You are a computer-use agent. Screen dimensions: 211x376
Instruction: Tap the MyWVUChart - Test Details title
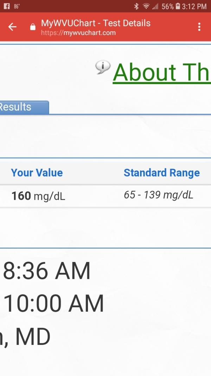tap(96, 23)
